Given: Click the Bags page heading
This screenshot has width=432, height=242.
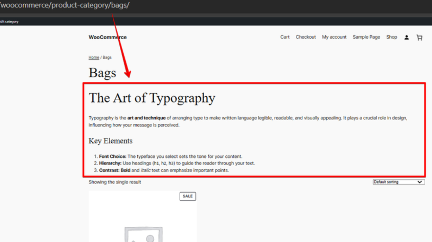Looking at the screenshot, I should tap(102, 73).
